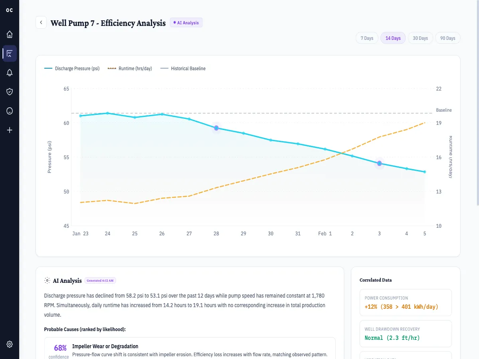479x359 pixels.
Task: Open the shield compliance sidebar icon
Action: (10, 92)
